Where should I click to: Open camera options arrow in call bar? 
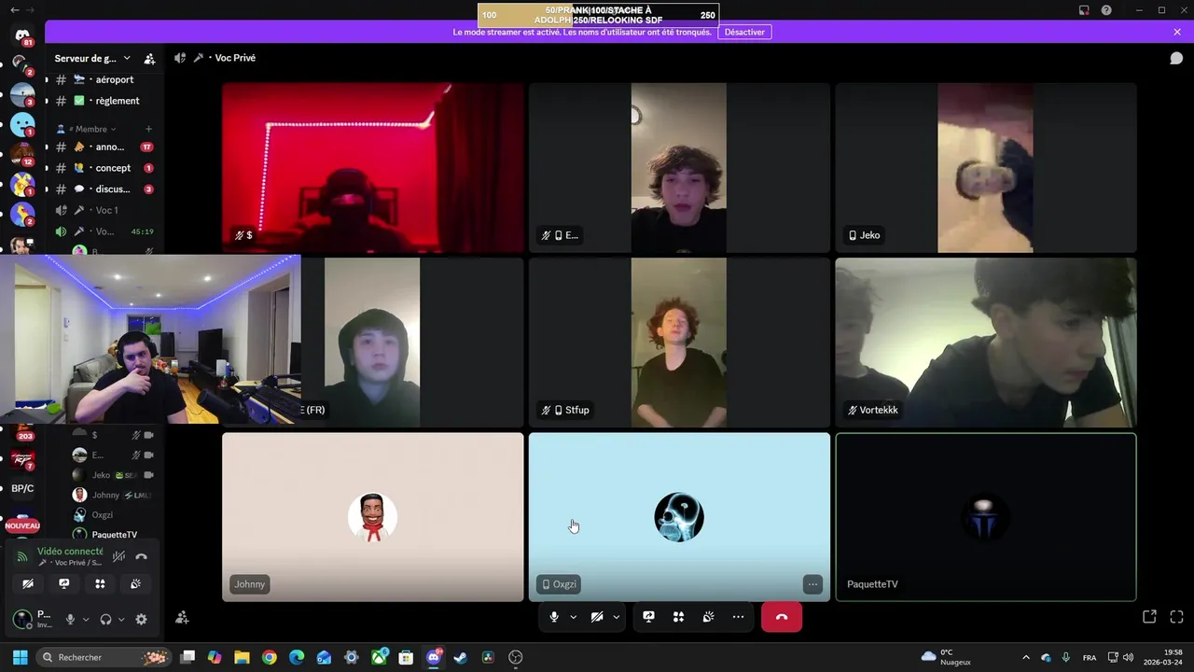616,617
